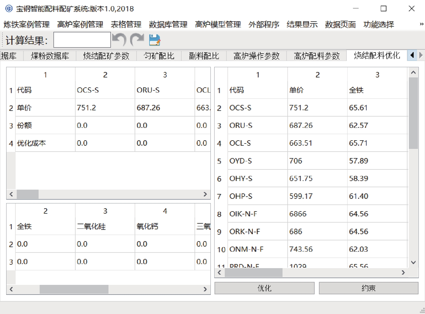425x314 pixels.
Task: Select the ORK-N-F row code cell
Action: [258, 231]
